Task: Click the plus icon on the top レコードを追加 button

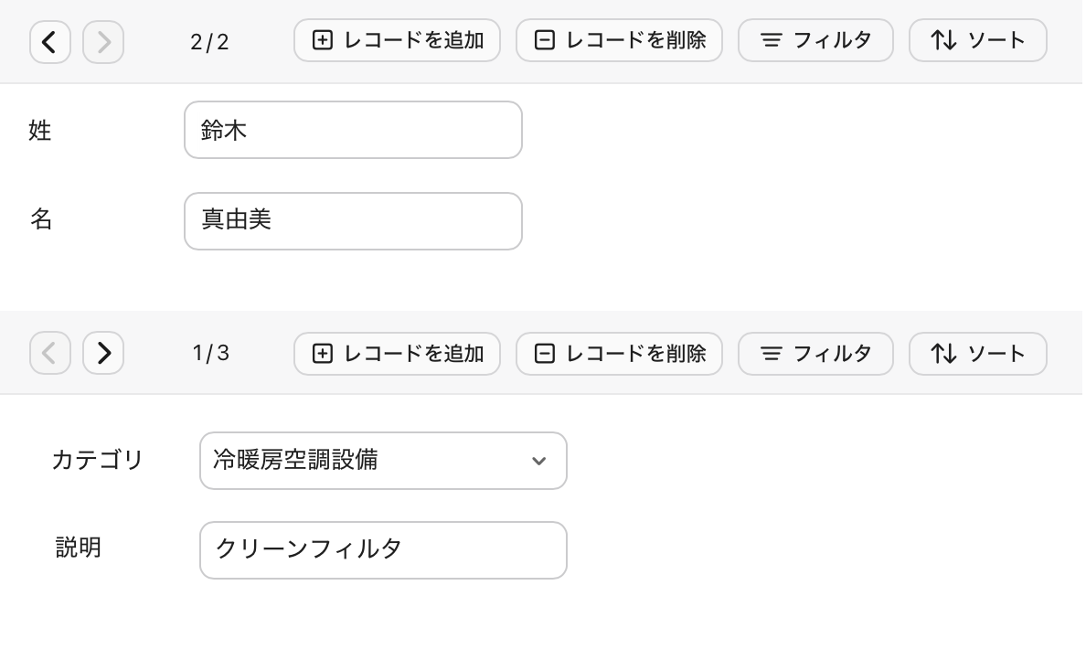Action: point(322,40)
